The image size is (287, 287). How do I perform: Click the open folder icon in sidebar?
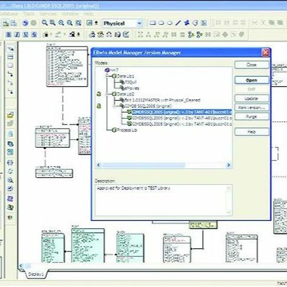tap(10, 115)
